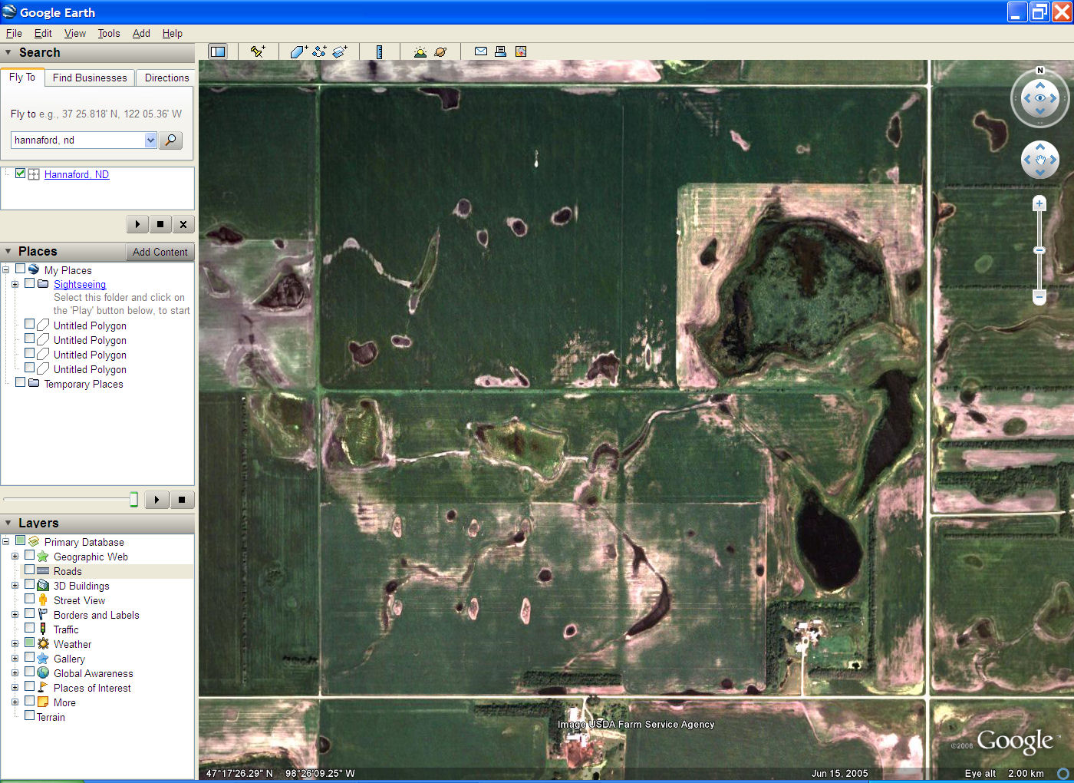Open the Edit menu
The width and height of the screenshot is (1074, 783).
click(x=43, y=33)
